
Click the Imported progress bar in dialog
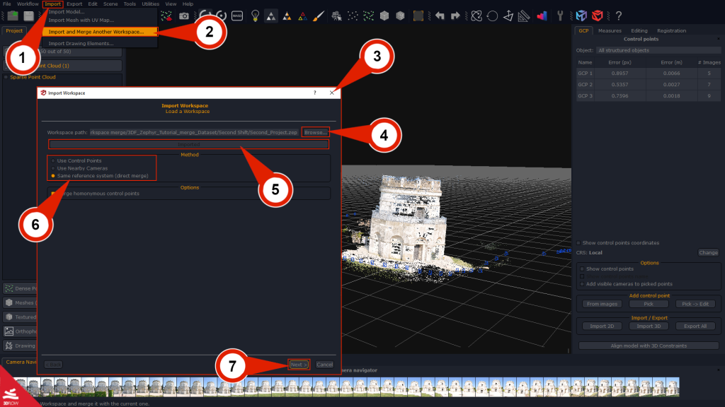pyautogui.click(x=188, y=144)
